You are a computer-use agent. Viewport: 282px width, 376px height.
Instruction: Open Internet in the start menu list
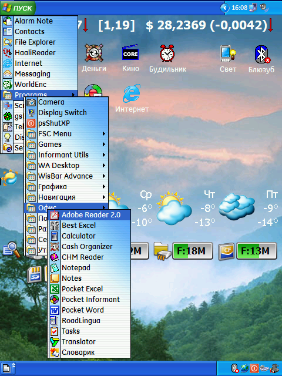pos(40,63)
